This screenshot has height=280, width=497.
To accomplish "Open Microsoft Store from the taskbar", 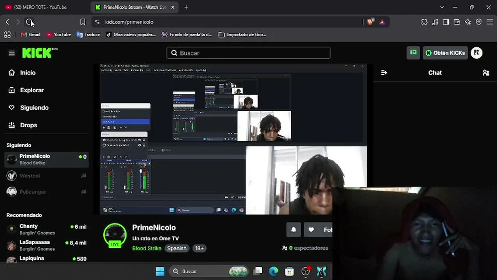I will tap(290, 271).
